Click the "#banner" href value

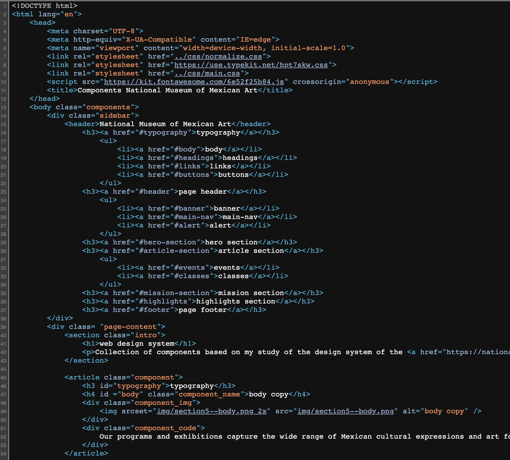point(190,208)
